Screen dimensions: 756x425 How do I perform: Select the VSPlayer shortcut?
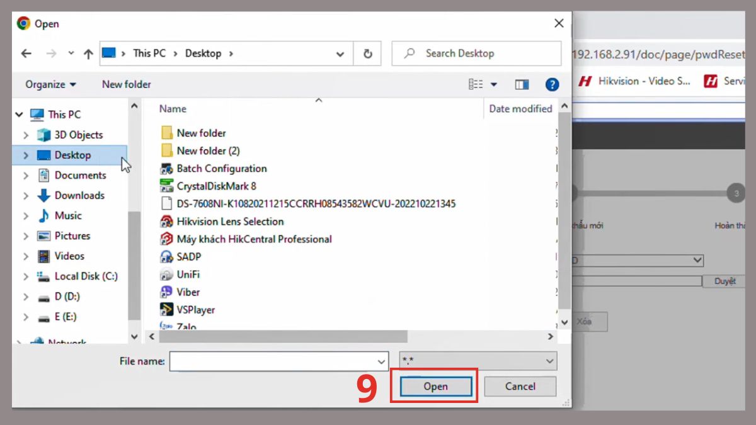(x=195, y=309)
